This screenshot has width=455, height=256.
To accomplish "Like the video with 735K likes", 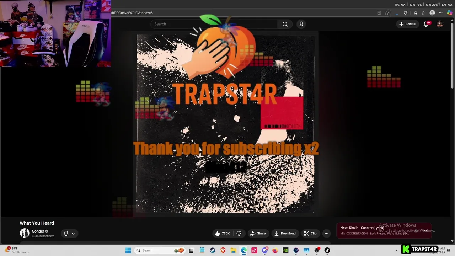I will click(222, 233).
